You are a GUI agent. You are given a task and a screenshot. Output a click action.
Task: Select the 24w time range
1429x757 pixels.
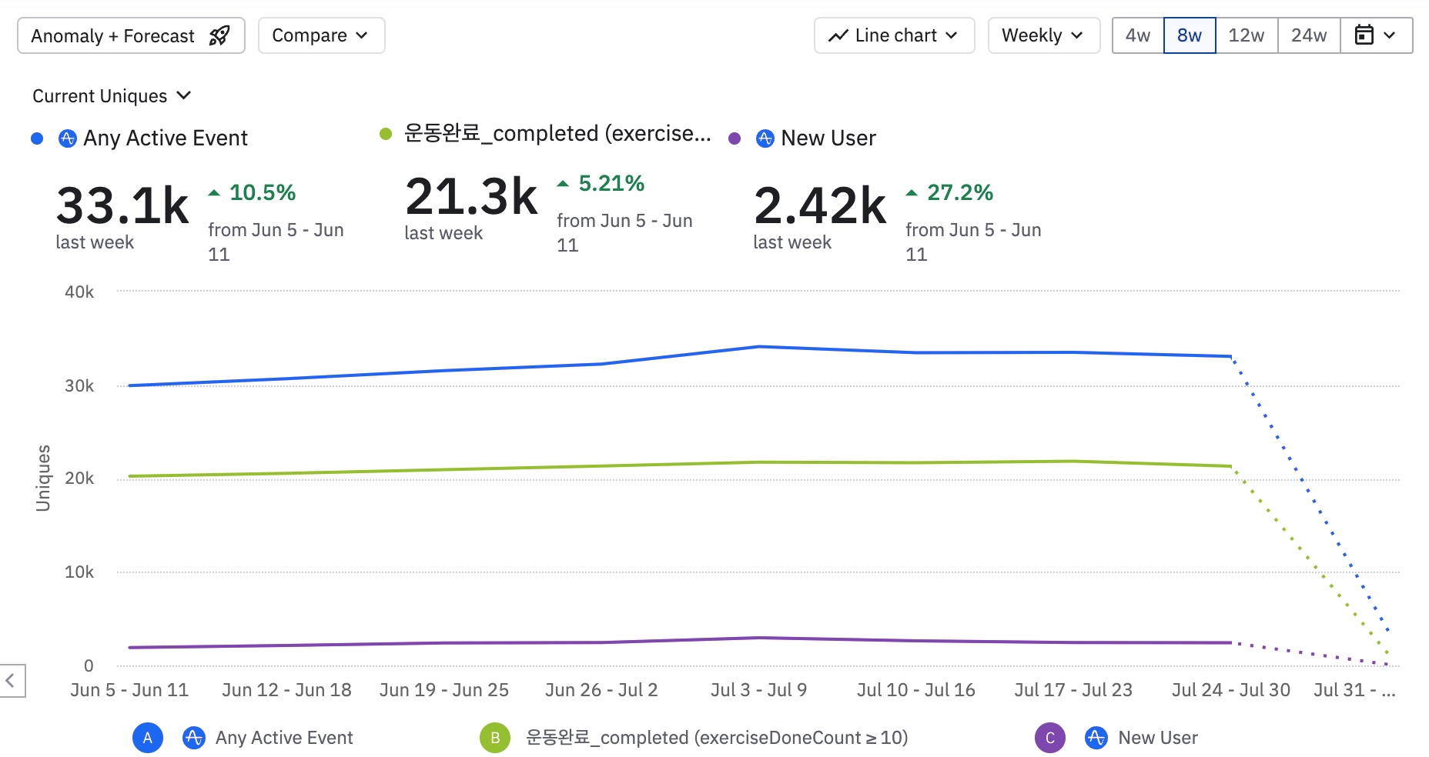(1309, 35)
